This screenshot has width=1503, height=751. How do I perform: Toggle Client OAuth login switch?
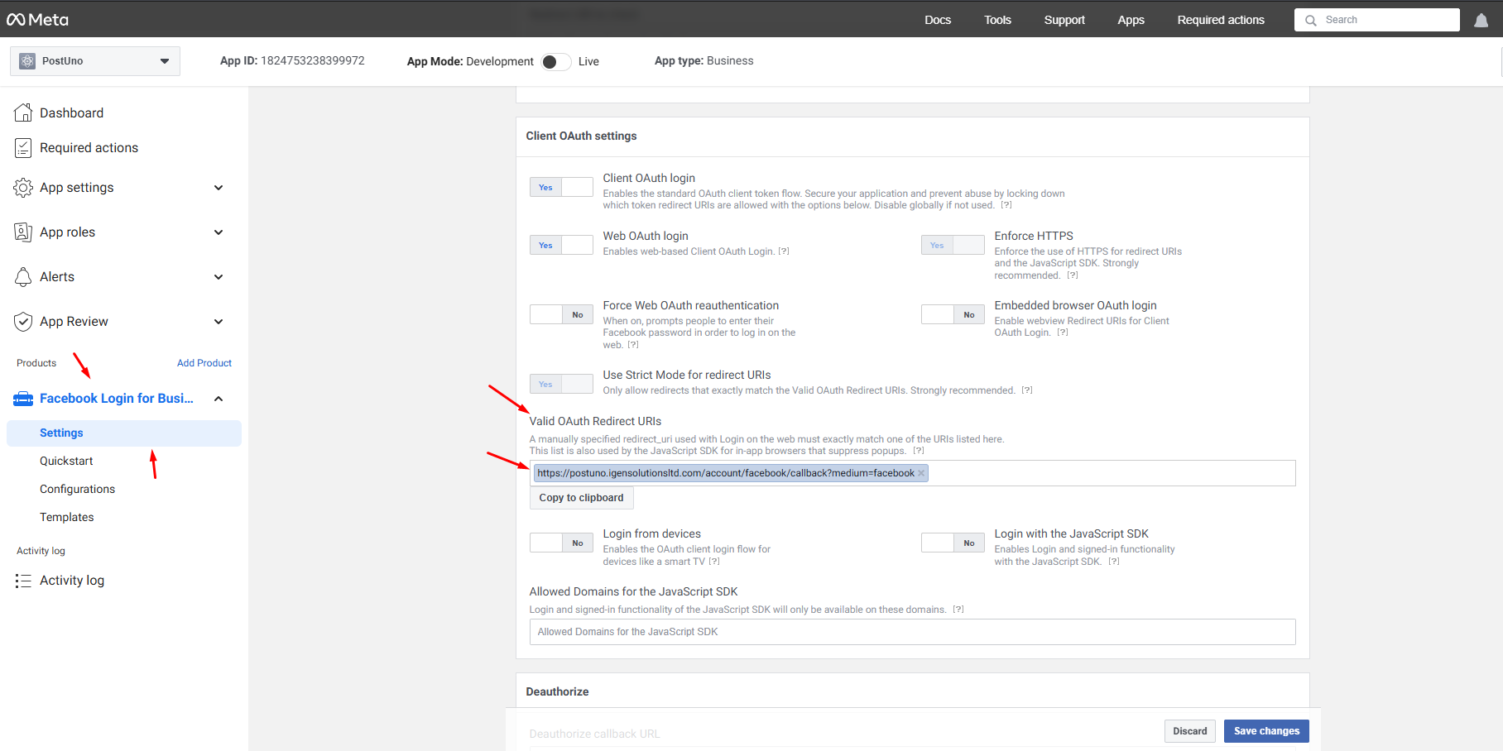tap(561, 188)
